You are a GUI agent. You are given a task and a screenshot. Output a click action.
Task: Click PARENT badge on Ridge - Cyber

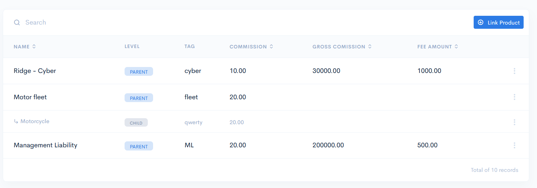click(x=139, y=72)
